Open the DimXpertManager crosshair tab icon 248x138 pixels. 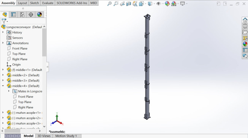31,15
